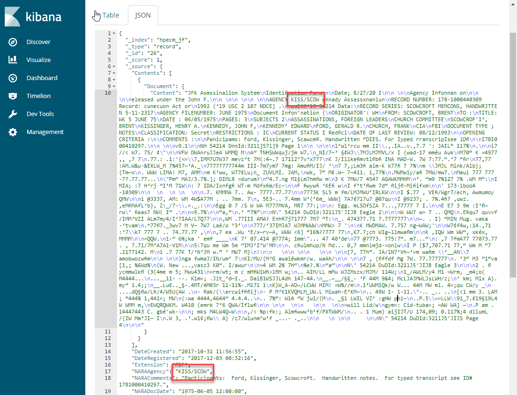Open Dev Tools via wrench icon
This screenshot has height=395, width=517.
click(x=13, y=114)
